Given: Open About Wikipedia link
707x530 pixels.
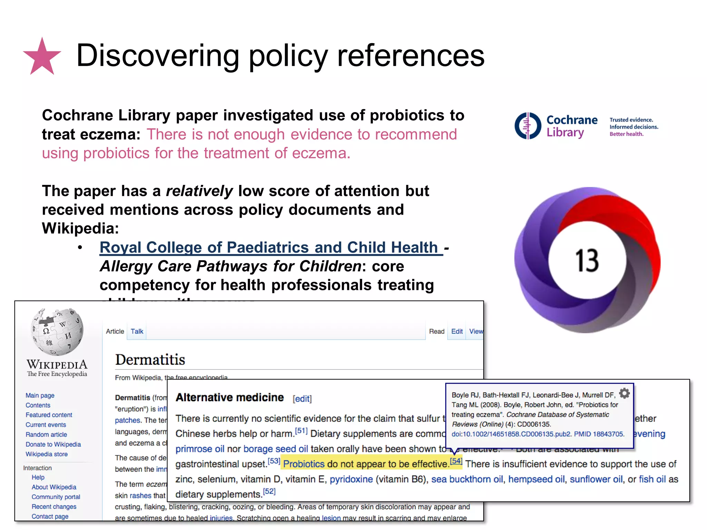Looking at the screenshot, I should point(54,487).
